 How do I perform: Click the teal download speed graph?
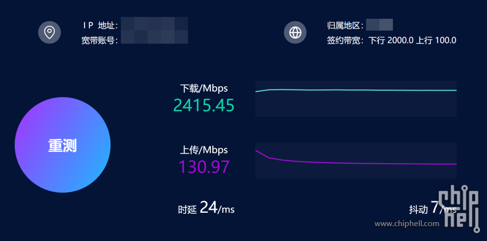pyautogui.click(x=356, y=99)
